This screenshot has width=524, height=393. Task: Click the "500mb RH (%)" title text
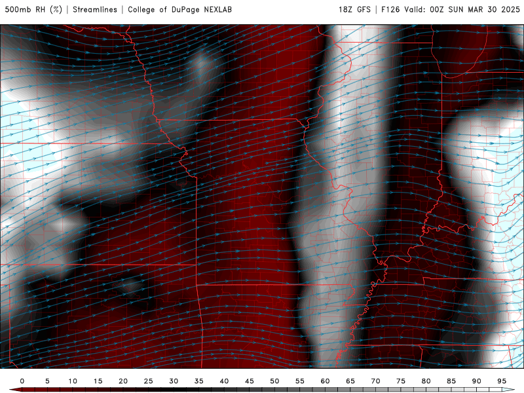34,9
